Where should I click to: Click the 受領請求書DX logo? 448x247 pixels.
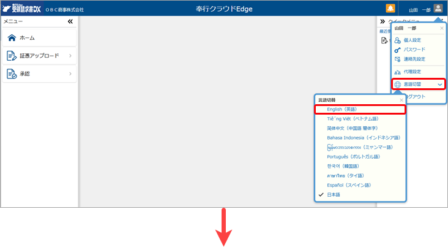coord(21,9)
